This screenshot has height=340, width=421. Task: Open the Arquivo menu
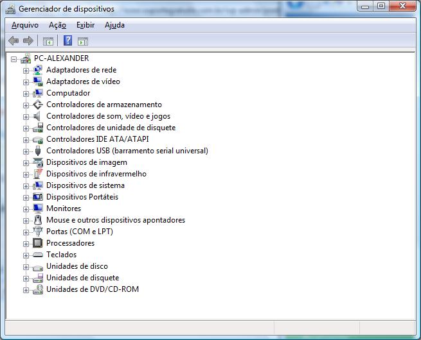(25, 25)
